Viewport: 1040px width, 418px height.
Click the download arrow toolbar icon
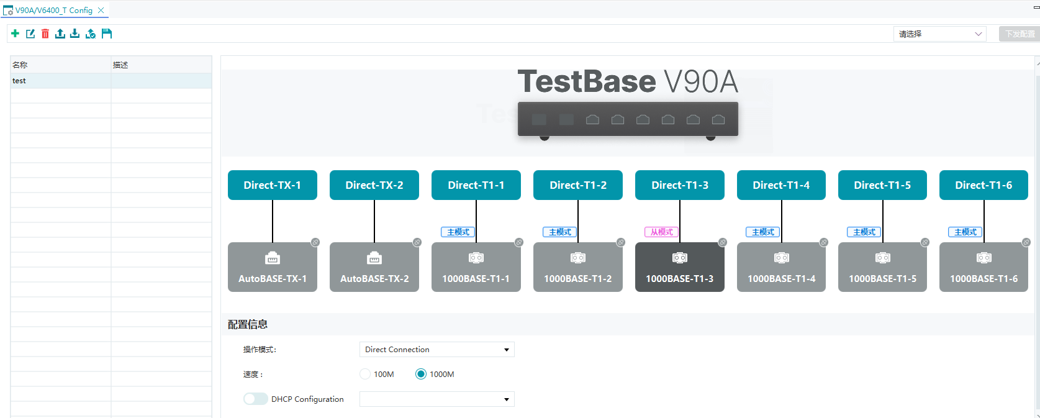[75, 34]
